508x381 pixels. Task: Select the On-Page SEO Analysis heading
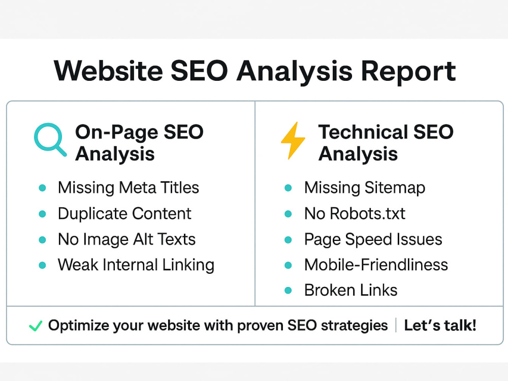(x=139, y=143)
